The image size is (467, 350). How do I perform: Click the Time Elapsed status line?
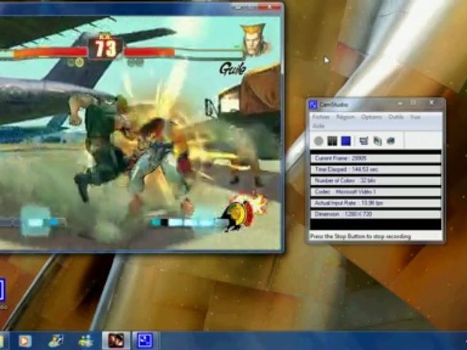tap(376, 169)
